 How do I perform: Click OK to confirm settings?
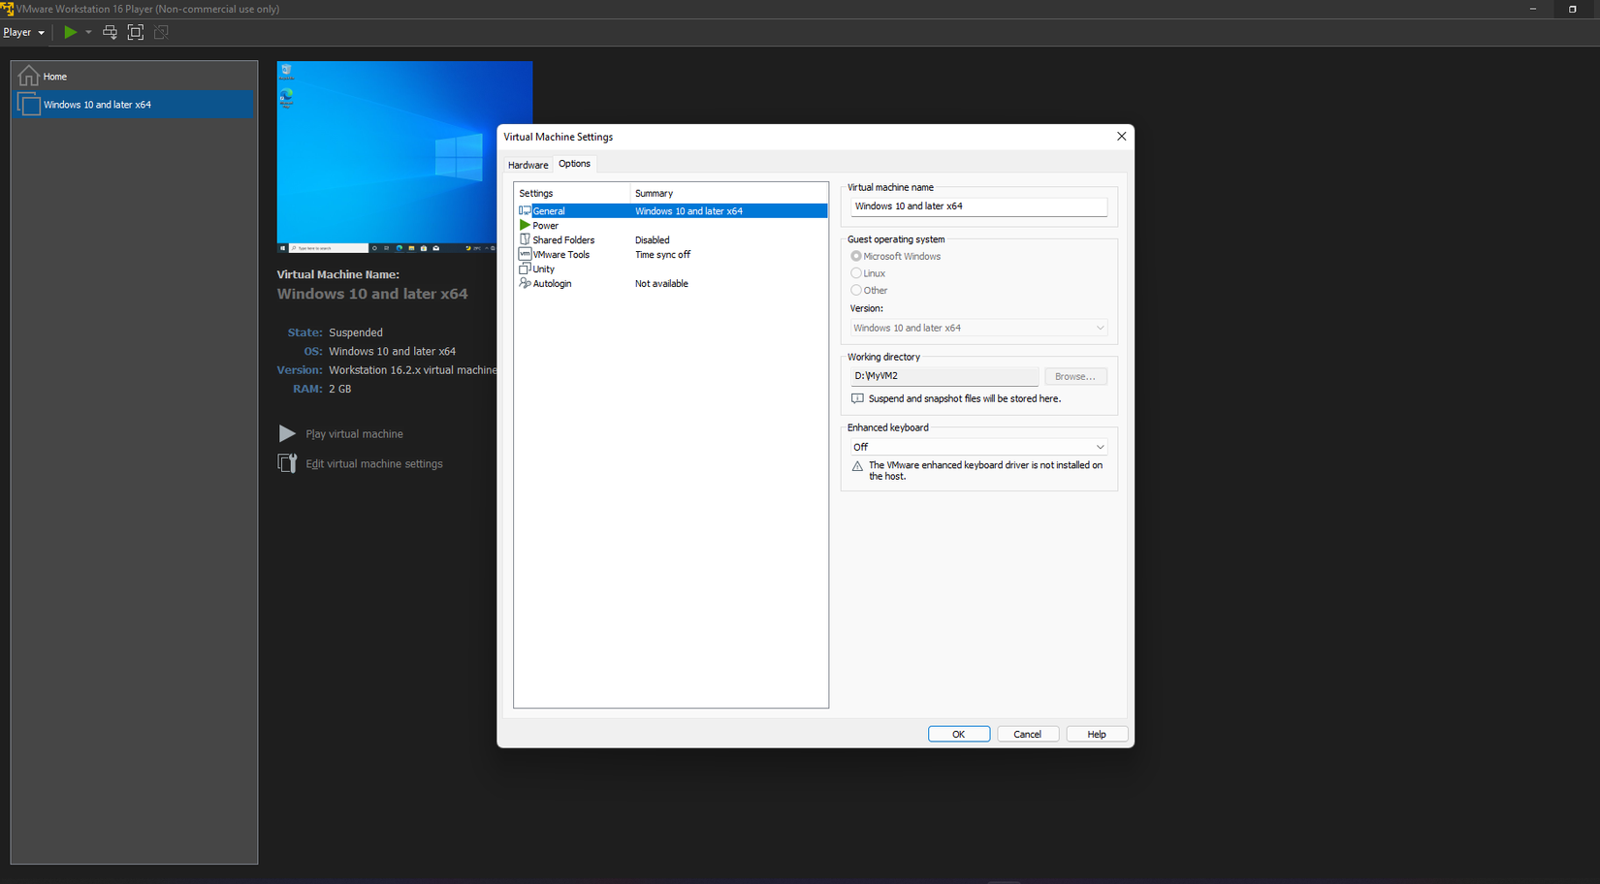click(958, 734)
